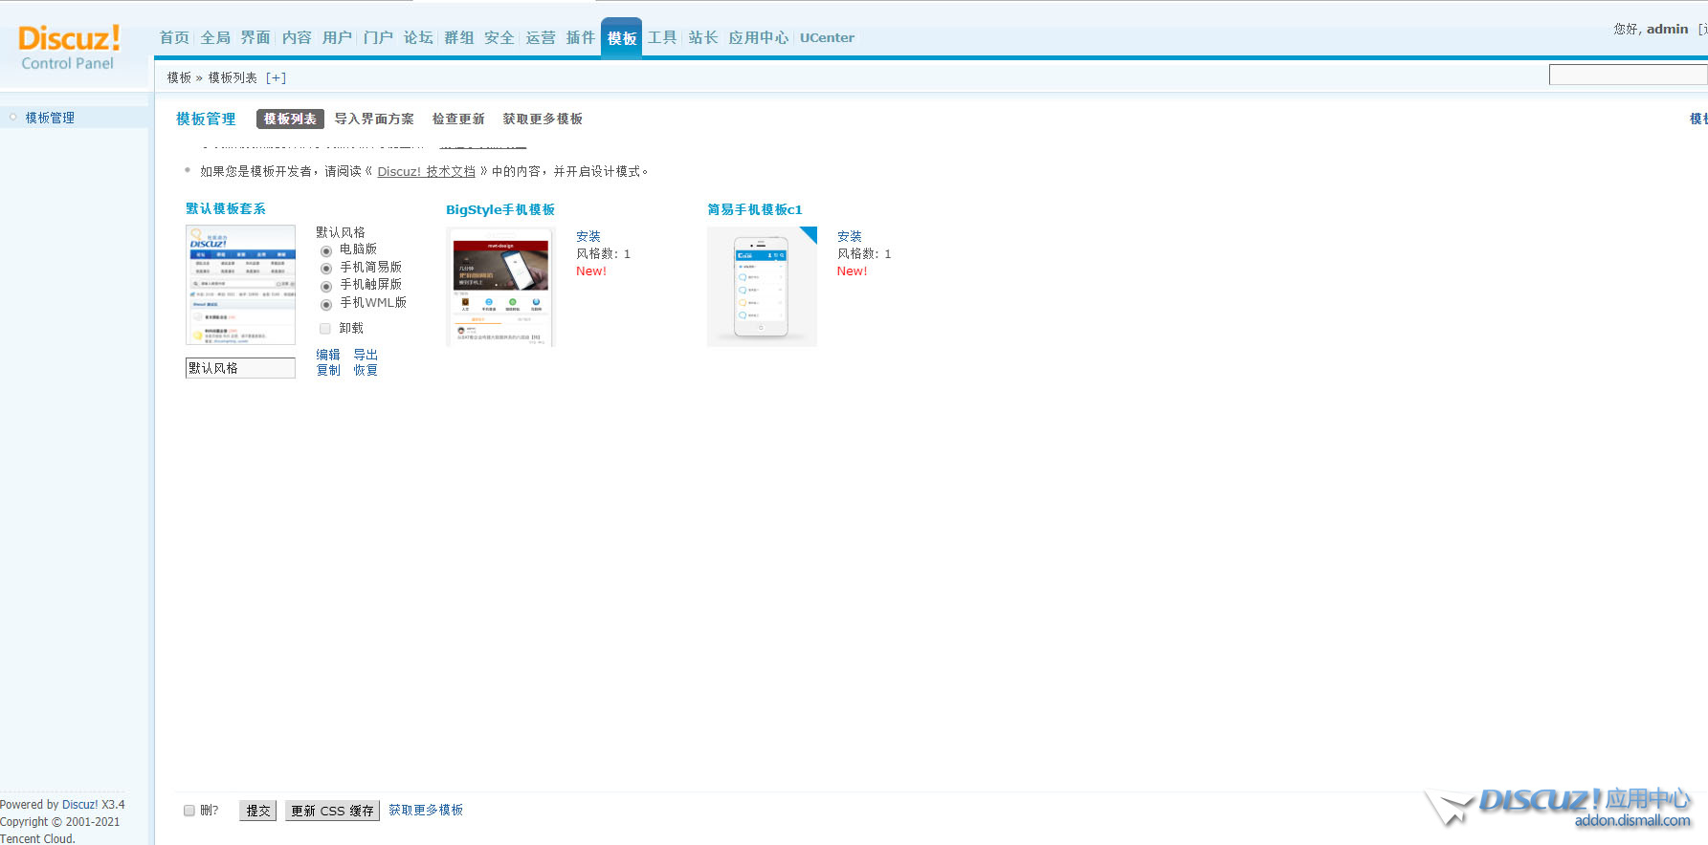
Task: Select the 手机触屏版 radio button
Action: [326, 287]
